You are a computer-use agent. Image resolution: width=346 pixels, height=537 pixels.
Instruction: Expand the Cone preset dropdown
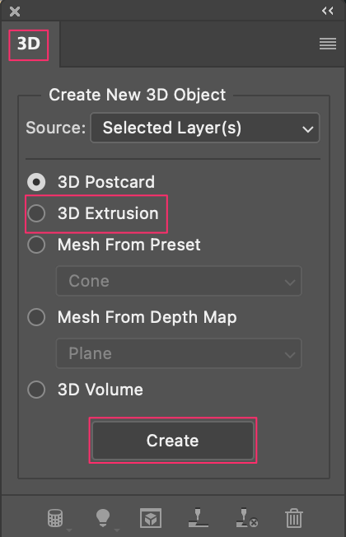pos(179,281)
